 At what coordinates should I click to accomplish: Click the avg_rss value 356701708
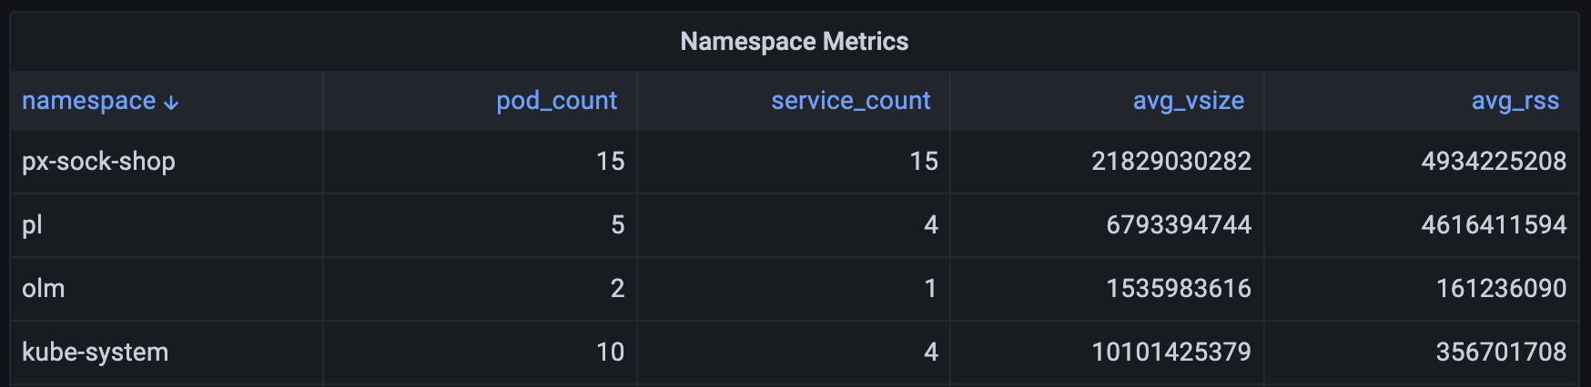pos(1500,352)
